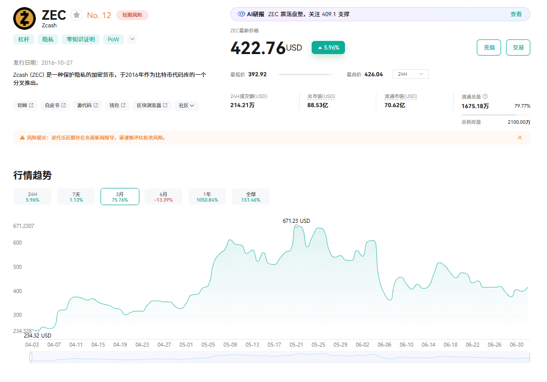Screen dimensions: 547x382
Task: Click the 671.23 USD peak marker
Action: 296,226
